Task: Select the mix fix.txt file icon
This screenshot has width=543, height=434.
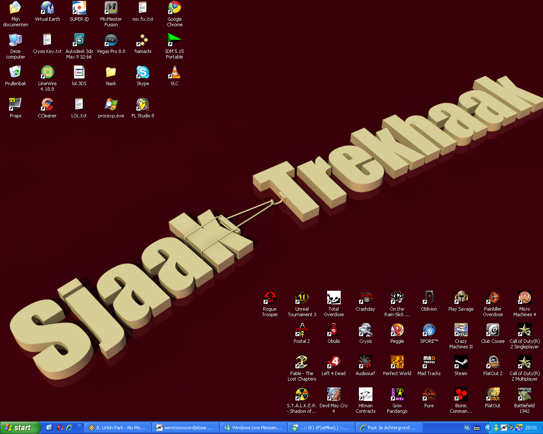Action: tap(143, 8)
